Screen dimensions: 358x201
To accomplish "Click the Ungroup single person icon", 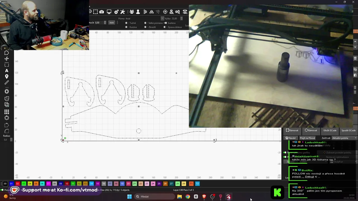I will 138,12.
